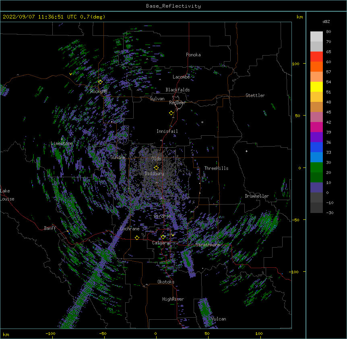This screenshot has height=339, width=347.
Task: Click the Ponoka city label
Action: [x=193, y=55]
